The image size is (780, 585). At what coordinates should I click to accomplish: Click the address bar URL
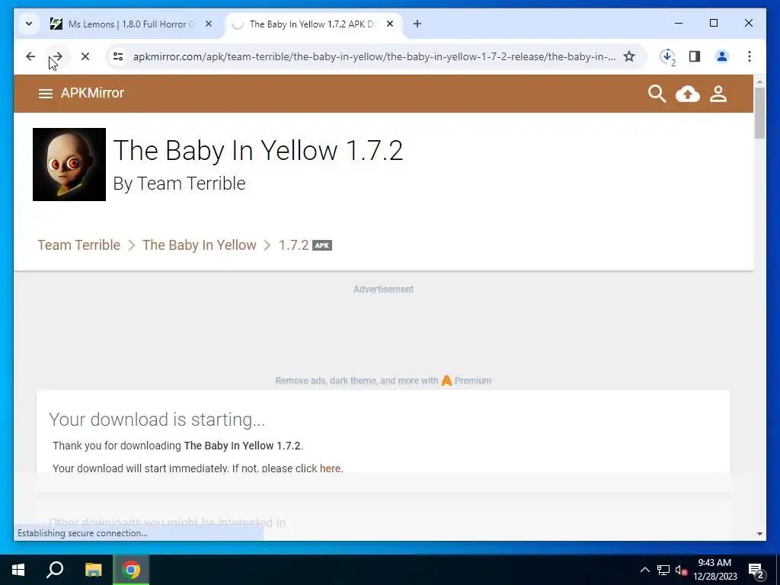tap(374, 56)
